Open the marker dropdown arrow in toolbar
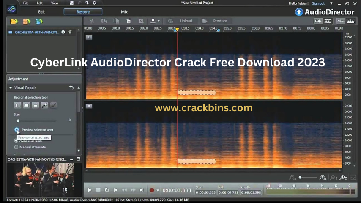The width and height of the screenshot is (361, 203). coord(159,21)
